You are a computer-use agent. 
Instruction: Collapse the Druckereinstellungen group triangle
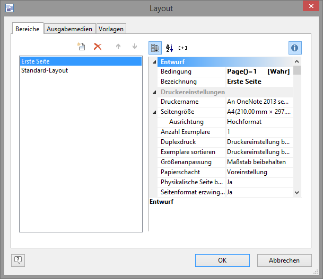click(154, 92)
